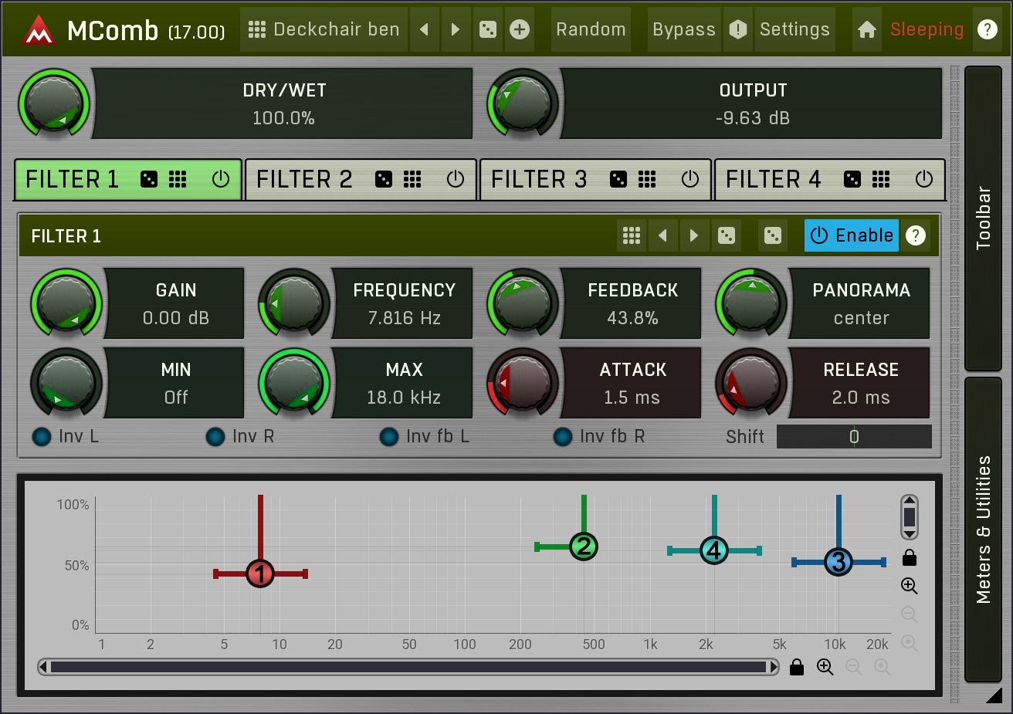Open the Filter 3 tab presets grid icon

647,179
